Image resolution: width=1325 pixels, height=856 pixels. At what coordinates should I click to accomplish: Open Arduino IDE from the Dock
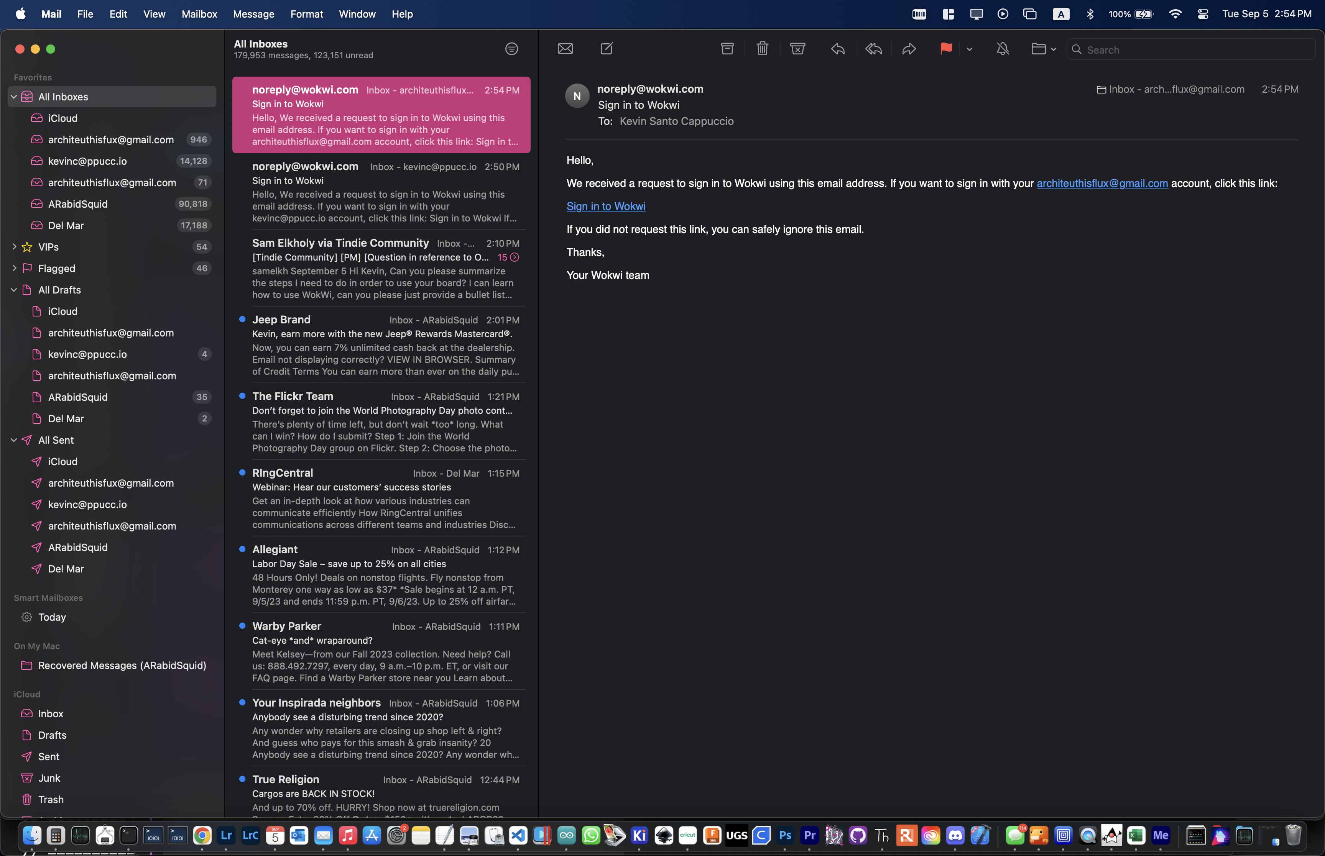(567, 835)
